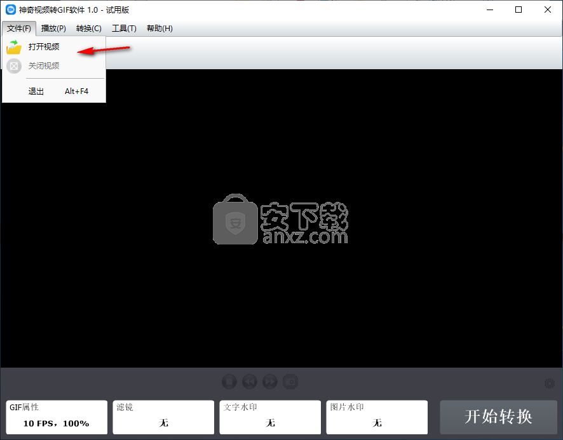This screenshot has height=440, width=563.
Task: Select 打开视频 from the File menu
Action: click(54, 47)
